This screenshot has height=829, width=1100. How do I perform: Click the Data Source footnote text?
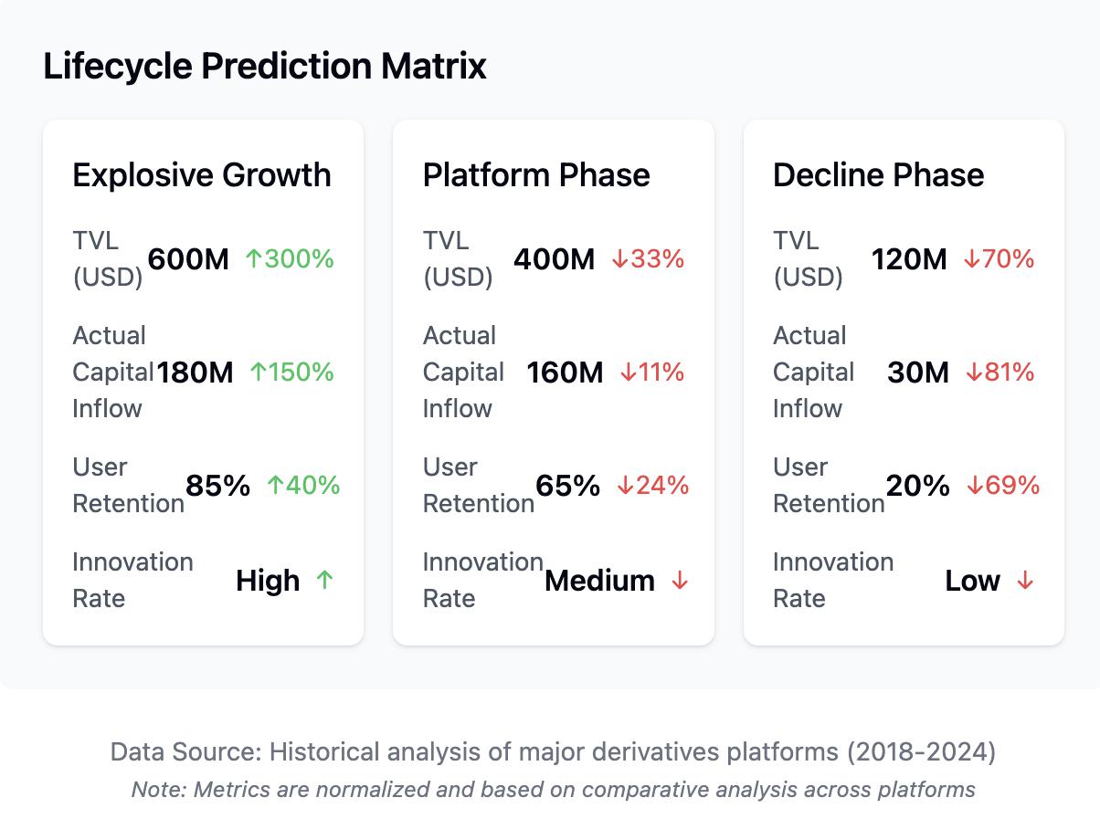(554, 751)
